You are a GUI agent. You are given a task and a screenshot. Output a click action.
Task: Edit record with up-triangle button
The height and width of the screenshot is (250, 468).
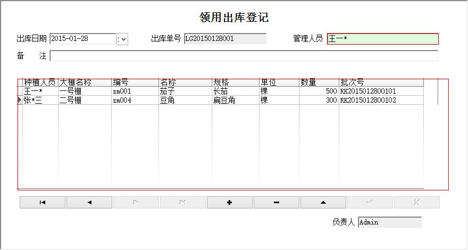click(x=323, y=203)
